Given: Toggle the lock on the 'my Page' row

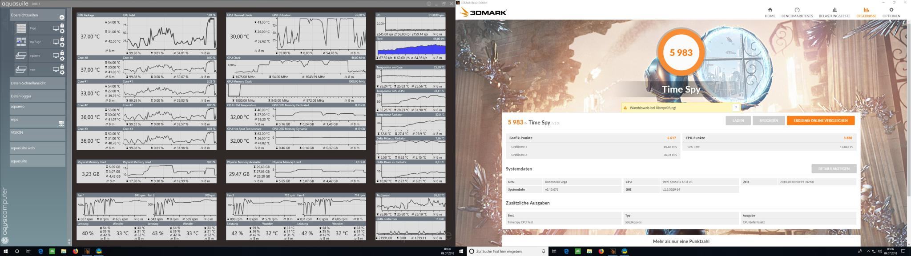Looking at the screenshot, I should (62, 40).
